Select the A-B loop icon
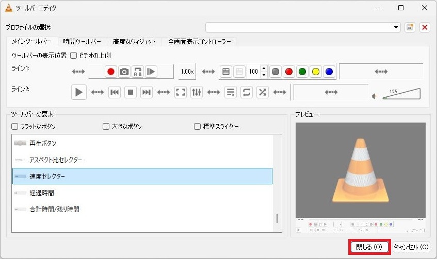 138,72
